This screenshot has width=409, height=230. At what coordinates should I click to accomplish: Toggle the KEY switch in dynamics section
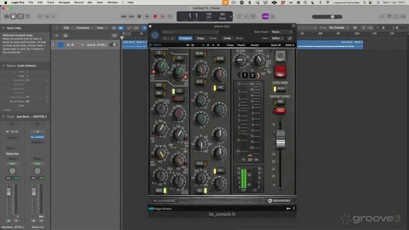[x=160, y=85]
